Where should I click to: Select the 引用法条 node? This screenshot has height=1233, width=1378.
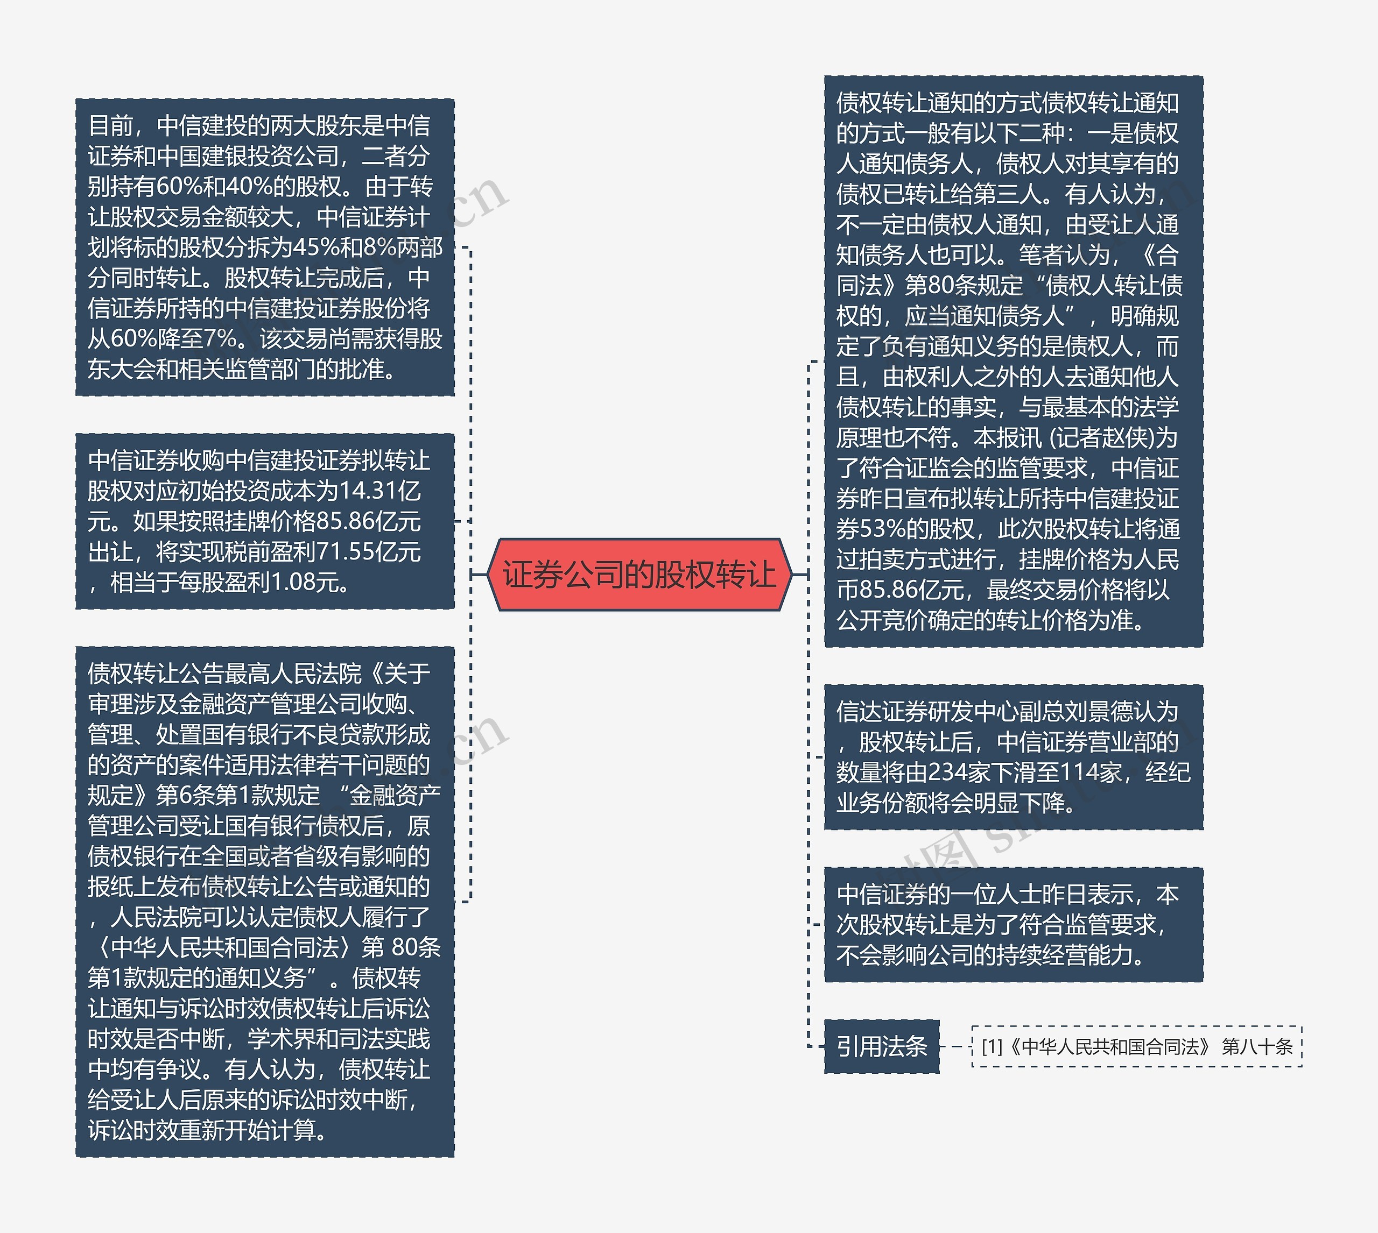(x=882, y=1047)
